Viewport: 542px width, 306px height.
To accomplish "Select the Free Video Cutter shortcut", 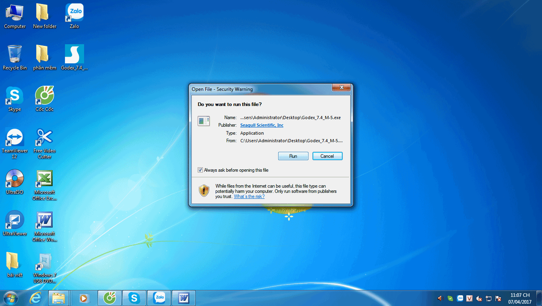I will (x=45, y=143).
